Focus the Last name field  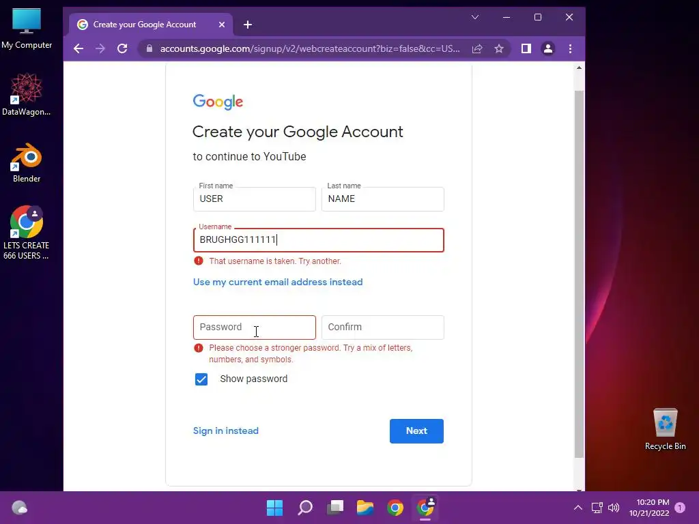point(383,199)
